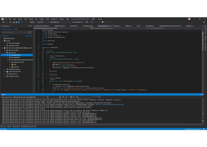Image resolution: width=207 pixels, height=147 pixels.
Task: Expand the Cosmos DB Accounts node
Action: (x=5, y=72)
